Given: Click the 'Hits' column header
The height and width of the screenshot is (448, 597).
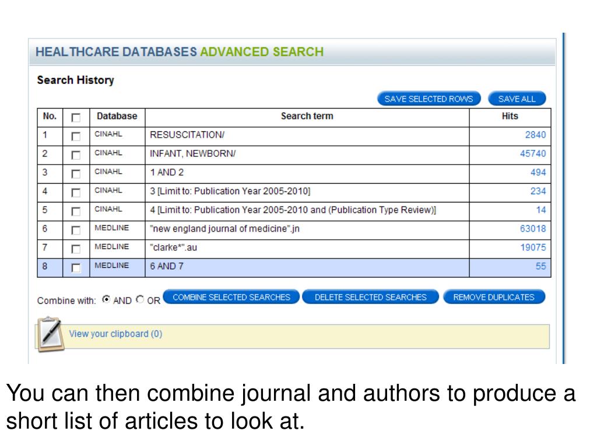Looking at the screenshot, I should click(510, 116).
